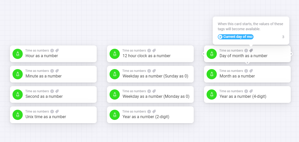Screen dimensions: 299x142
Task: Select the Year as a number (4-digit) title
Action: click(x=243, y=97)
